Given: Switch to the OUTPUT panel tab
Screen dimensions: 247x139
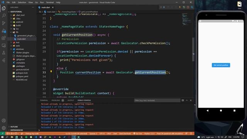Looking at the screenshot, I should point(71,100).
